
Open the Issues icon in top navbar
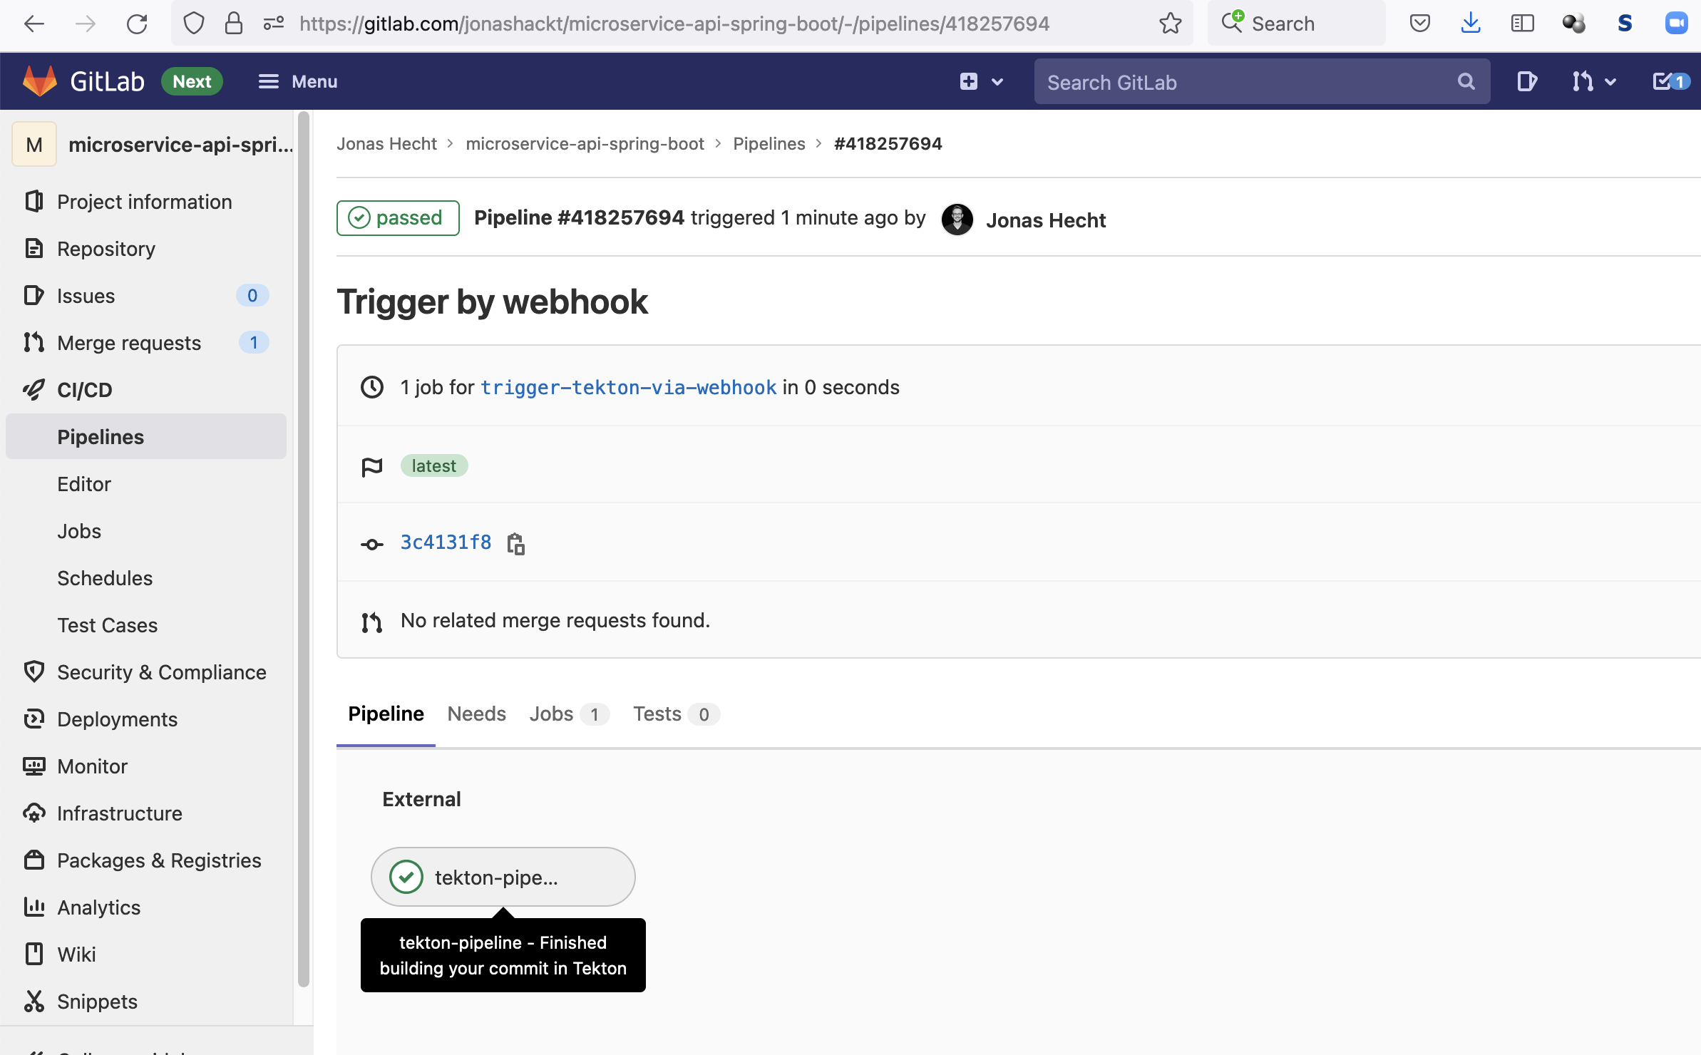(1526, 82)
